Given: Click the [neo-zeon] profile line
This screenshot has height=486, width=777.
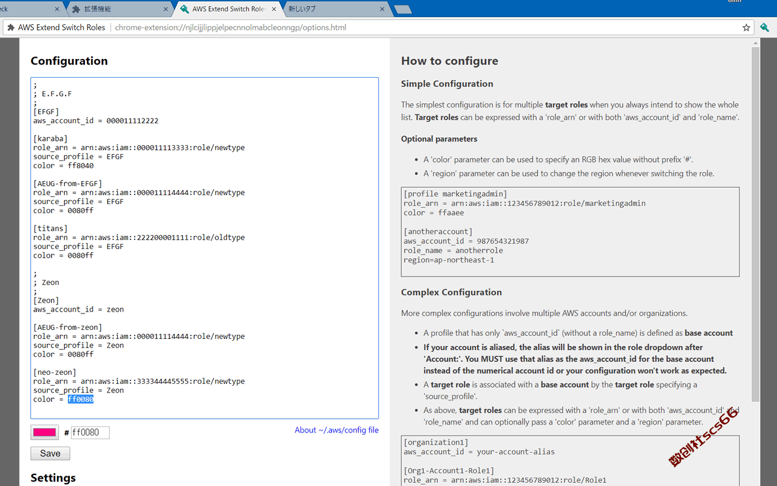Looking at the screenshot, I should coord(55,372).
